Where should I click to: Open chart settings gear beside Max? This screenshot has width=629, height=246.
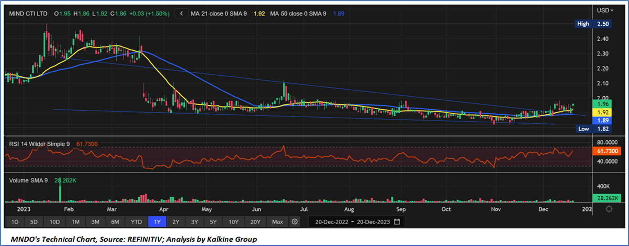(294, 222)
